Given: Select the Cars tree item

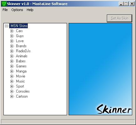Looking at the screenshot, I should pyautogui.click(x=19, y=31).
